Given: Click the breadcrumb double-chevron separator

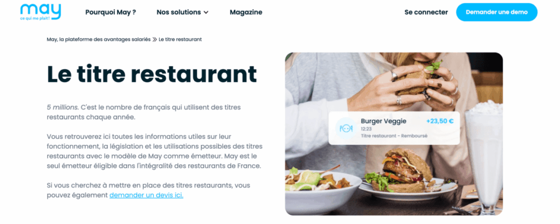Looking at the screenshot, I should [155, 39].
